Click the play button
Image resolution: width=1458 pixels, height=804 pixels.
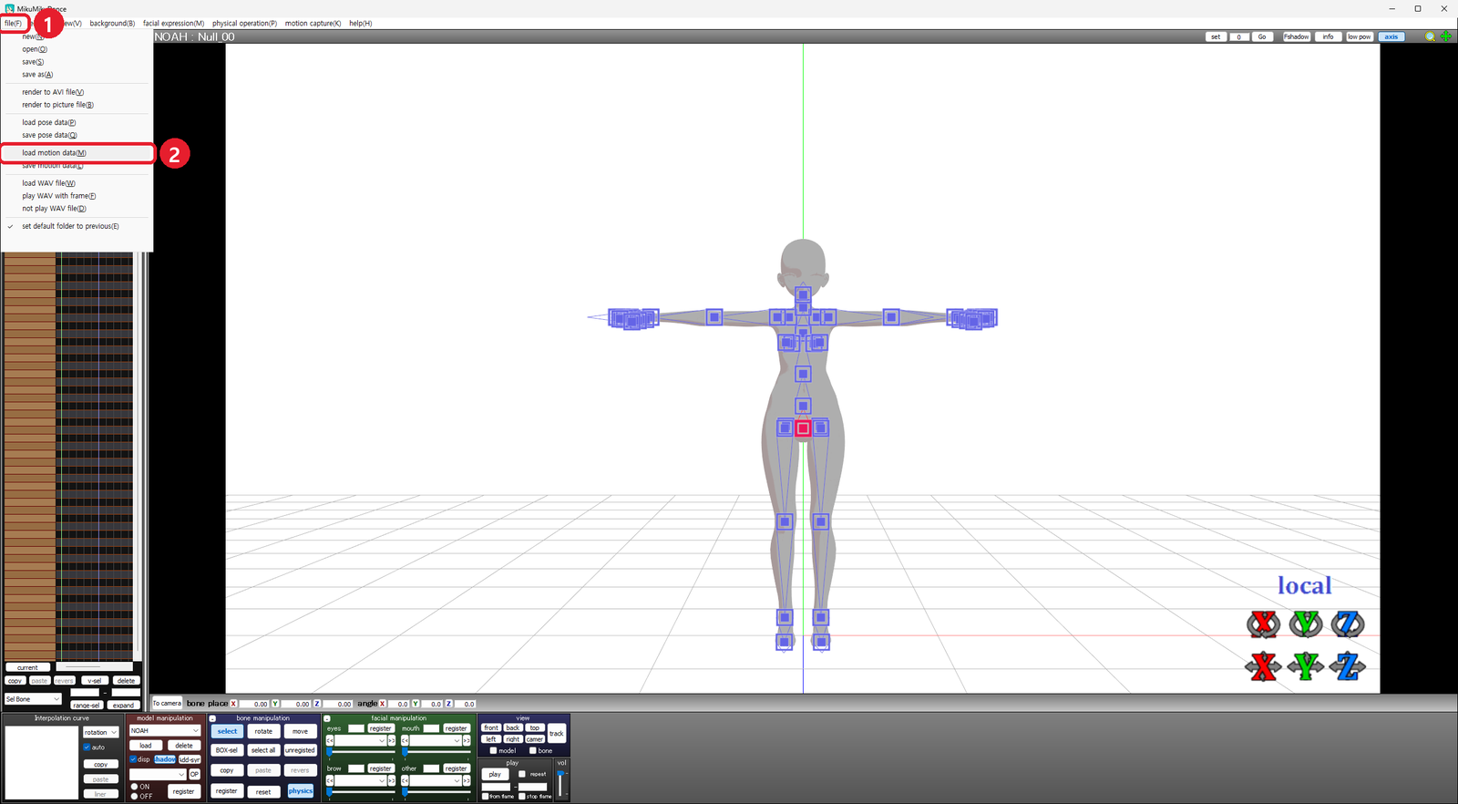point(495,774)
